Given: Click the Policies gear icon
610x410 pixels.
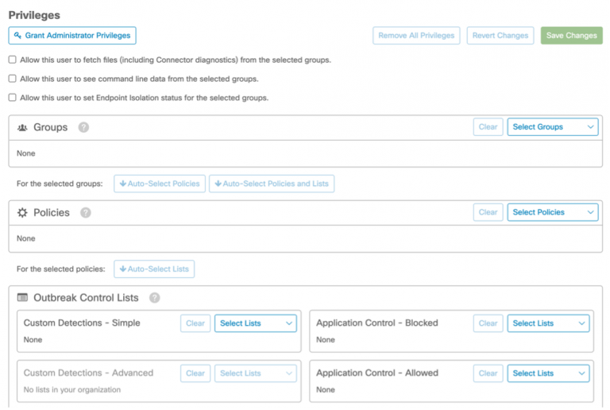Looking at the screenshot, I should coord(22,212).
